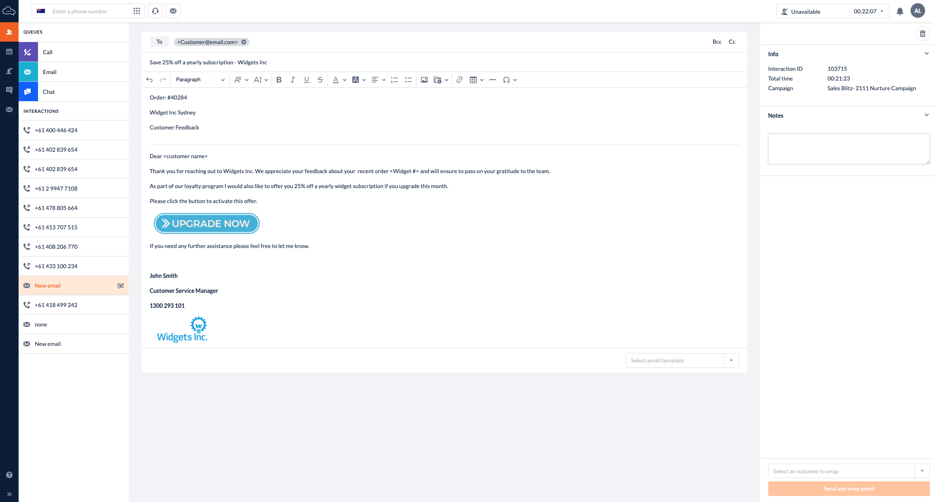Click the Email queue tab

pyautogui.click(x=74, y=72)
